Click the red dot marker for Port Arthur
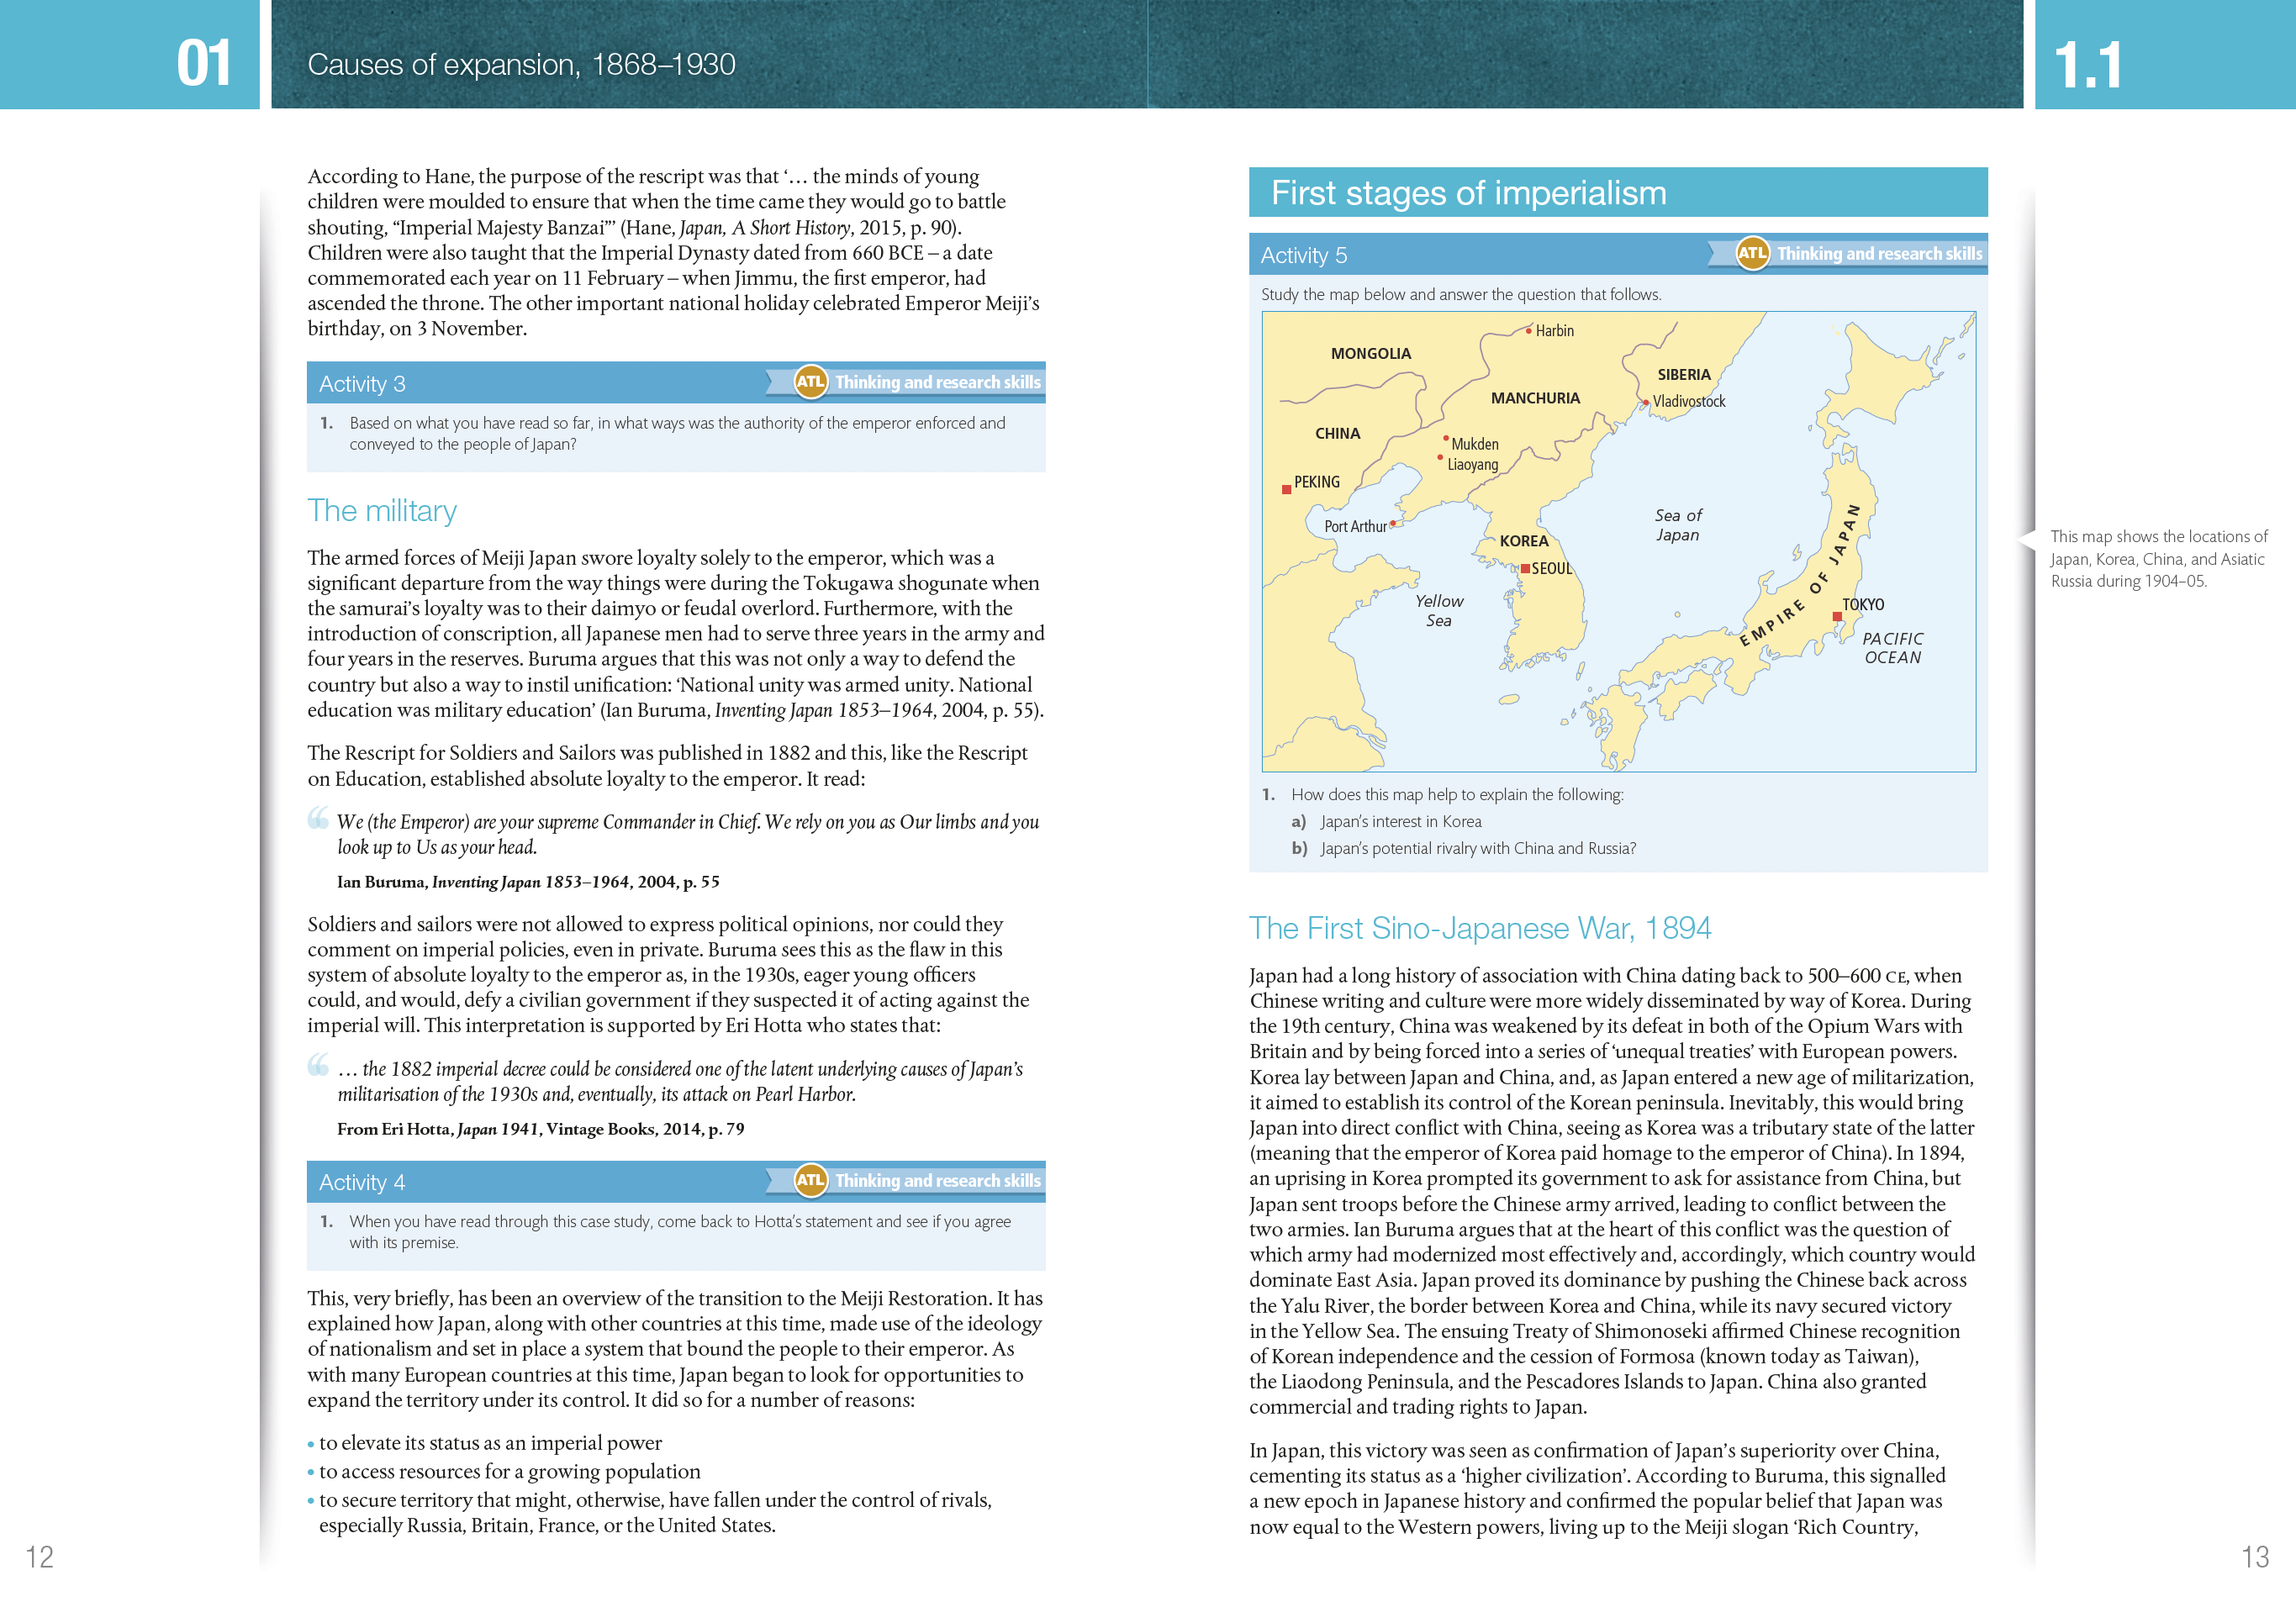The height and width of the screenshot is (1623, 2296). point(1392,523)
